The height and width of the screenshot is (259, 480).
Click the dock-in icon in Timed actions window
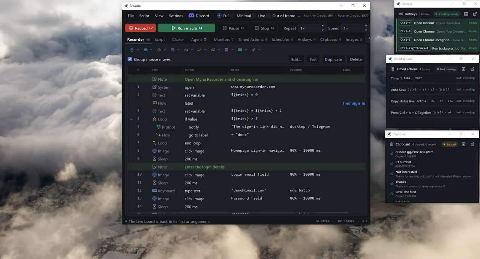click(463, 69)
